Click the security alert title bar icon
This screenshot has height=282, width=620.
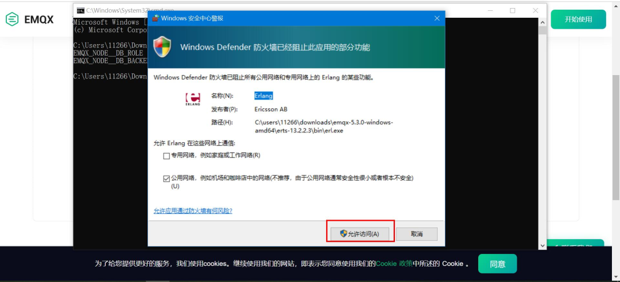(x=156, y=18)
